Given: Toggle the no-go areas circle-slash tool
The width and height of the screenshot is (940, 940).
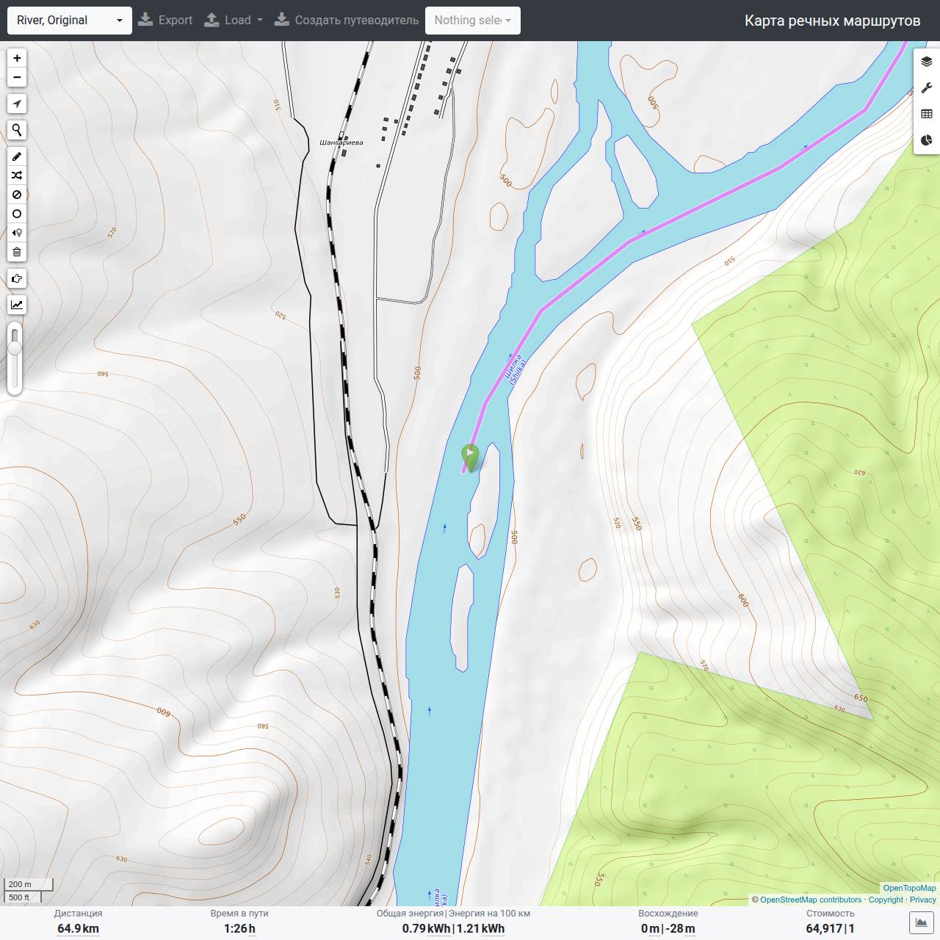Looking at the screenshot, I should (x=17, y=195).
